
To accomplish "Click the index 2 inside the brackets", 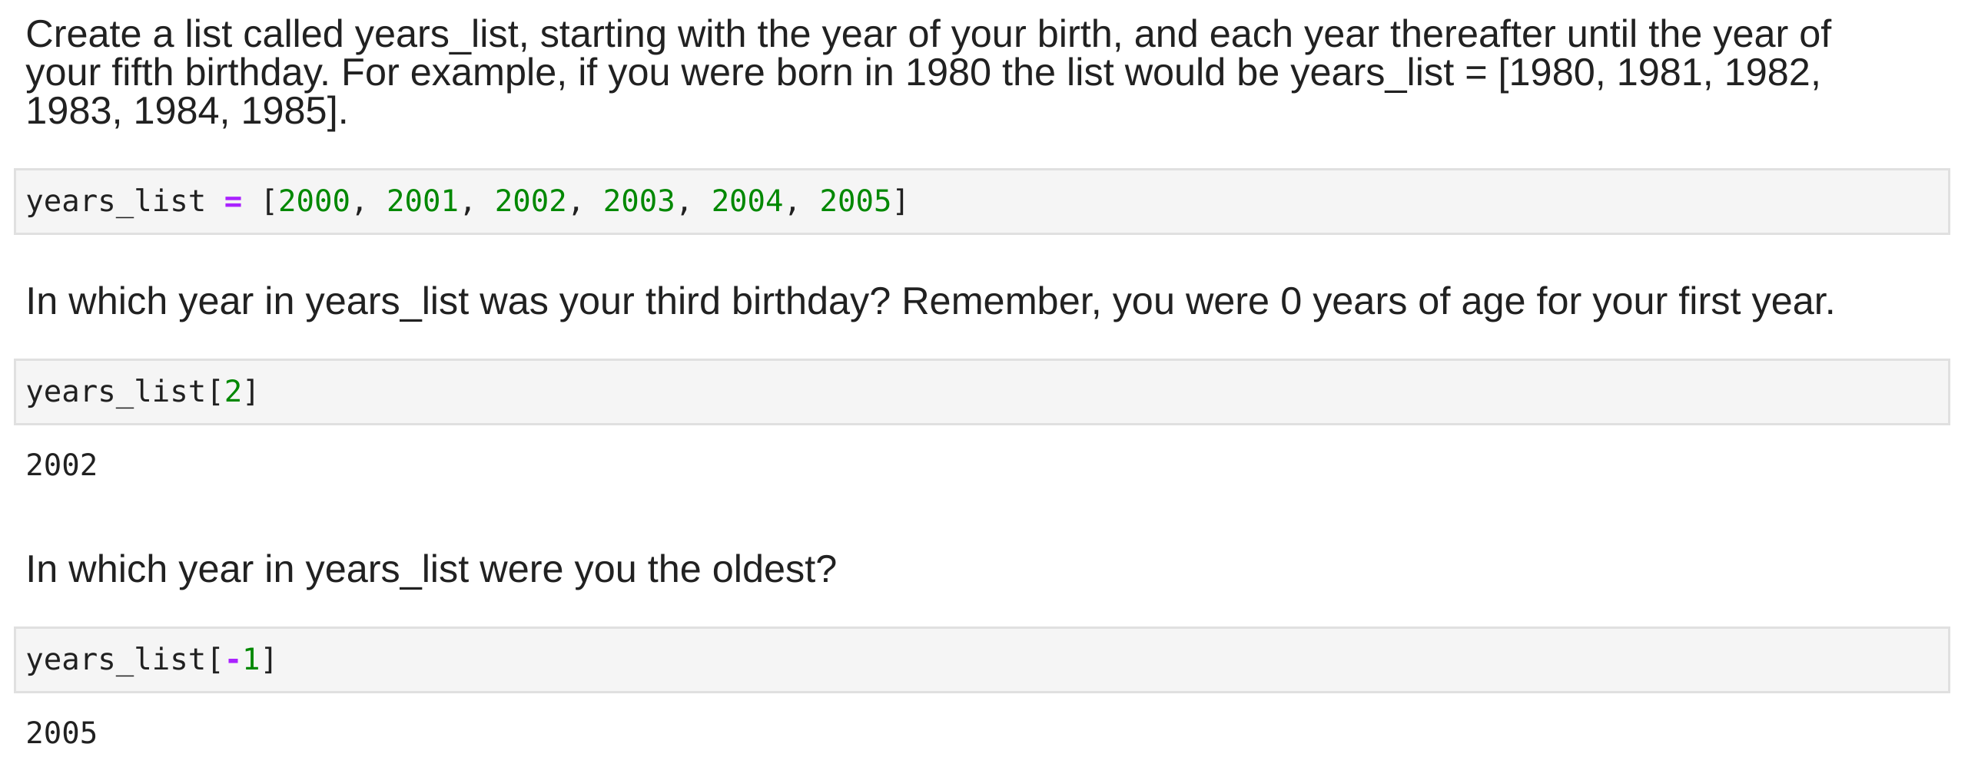I will (233, 392).
